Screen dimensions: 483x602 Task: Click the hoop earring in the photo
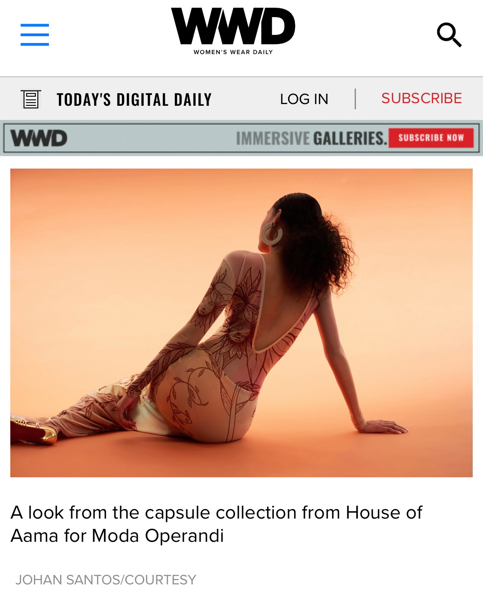pos(272,234)
